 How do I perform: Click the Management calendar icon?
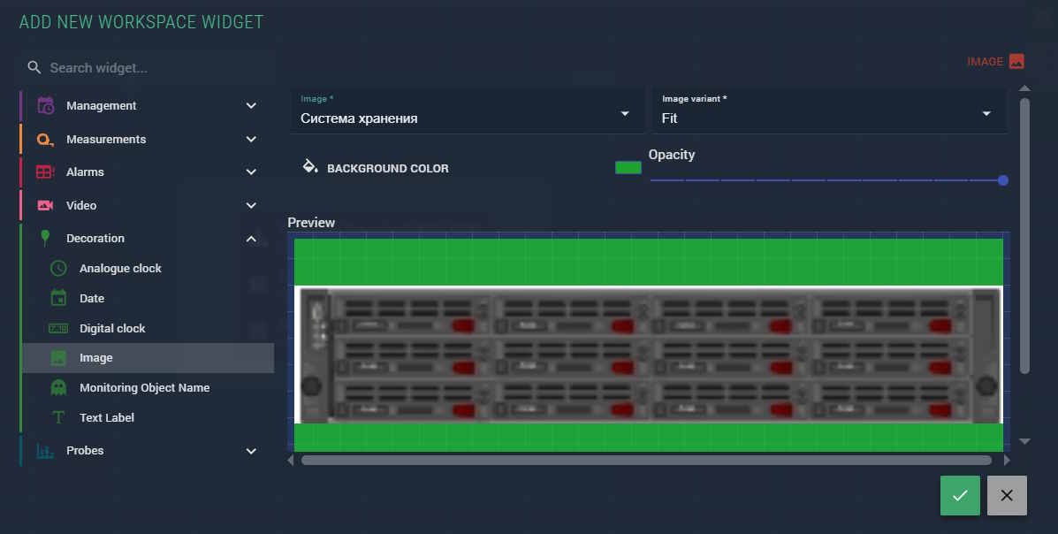[45, 106]
